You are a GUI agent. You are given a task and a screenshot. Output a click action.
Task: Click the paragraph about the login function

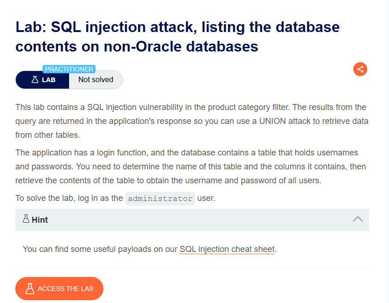point(191,167)
